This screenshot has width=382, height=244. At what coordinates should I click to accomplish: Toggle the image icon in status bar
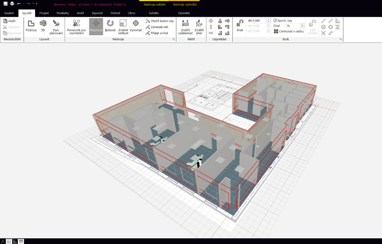[x=21, y=241]
